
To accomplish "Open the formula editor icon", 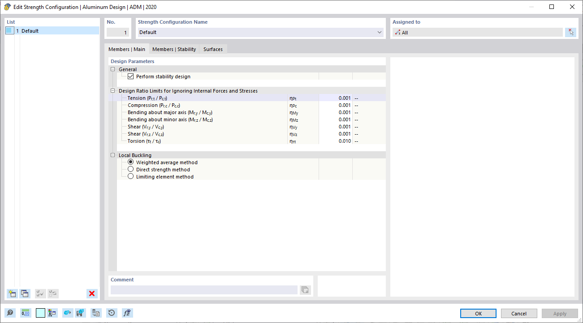I will point(127,313).
